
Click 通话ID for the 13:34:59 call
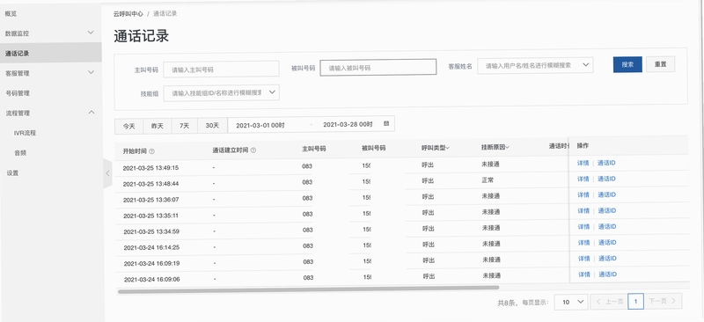(607, 227)
